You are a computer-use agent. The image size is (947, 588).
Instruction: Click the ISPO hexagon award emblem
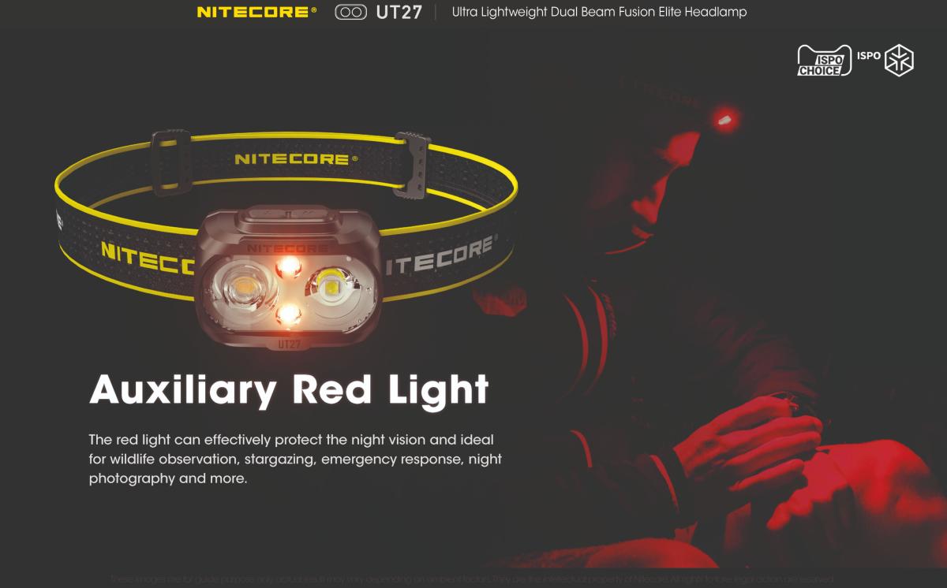(x=899, y=61)
